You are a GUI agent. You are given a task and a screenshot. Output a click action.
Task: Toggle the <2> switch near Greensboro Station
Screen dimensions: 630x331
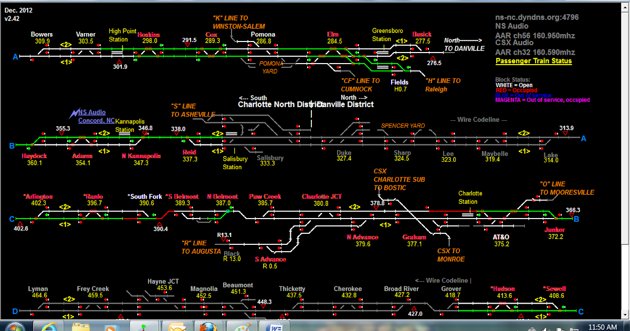pyautogui.click(x=402, y=59)
